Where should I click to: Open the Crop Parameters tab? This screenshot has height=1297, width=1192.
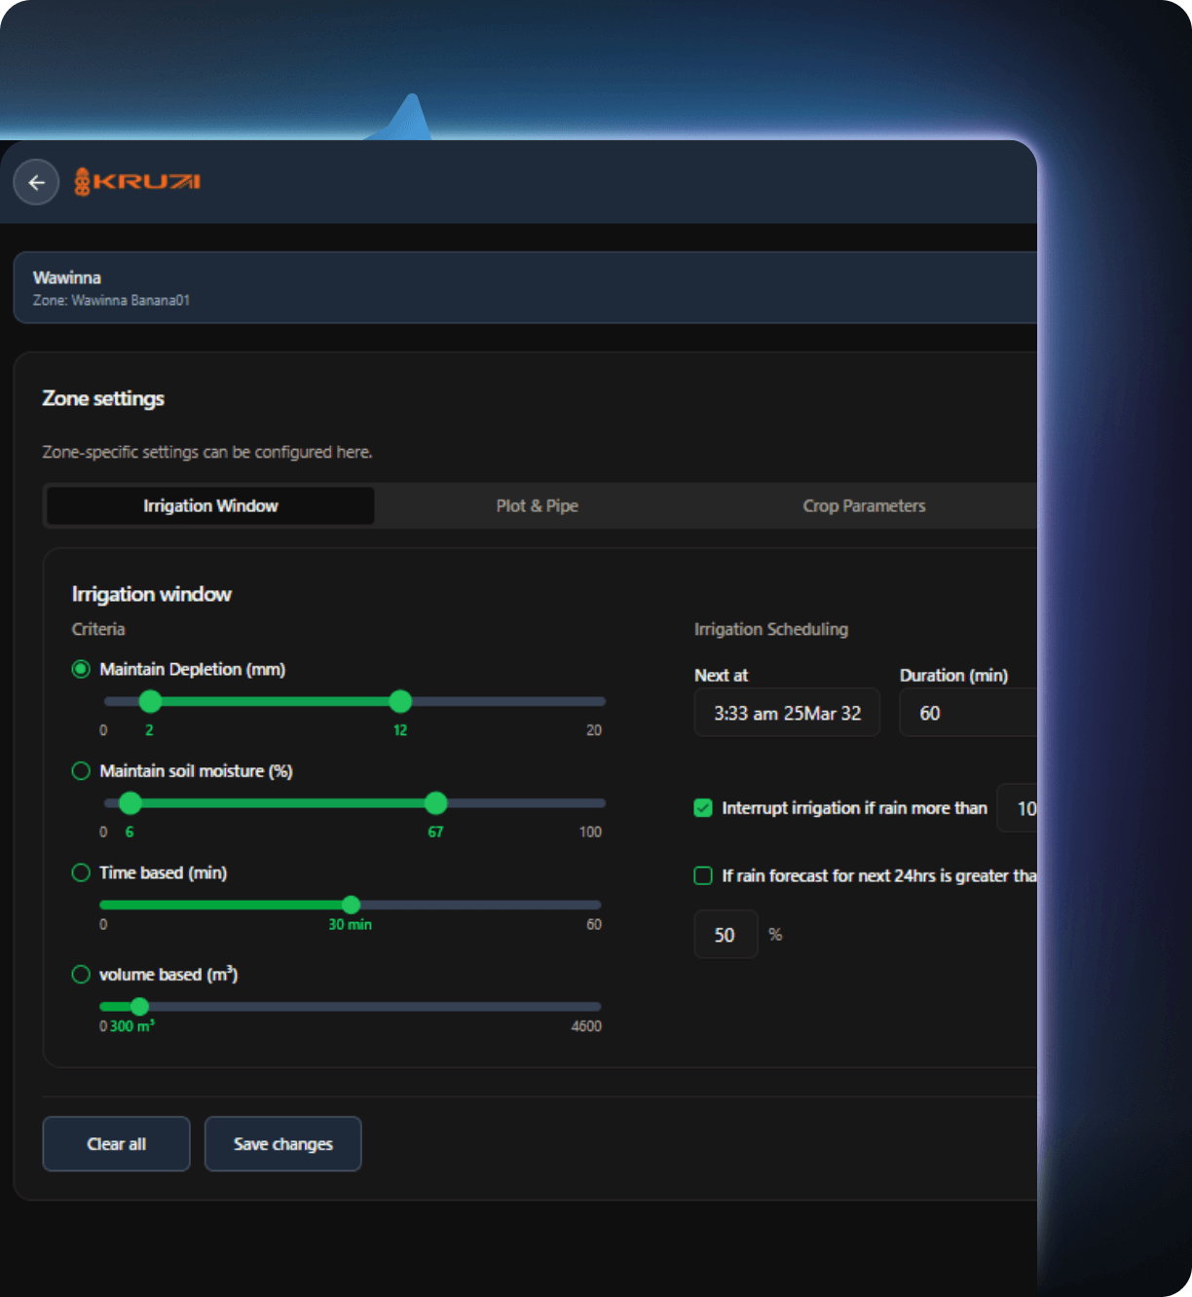864,506
